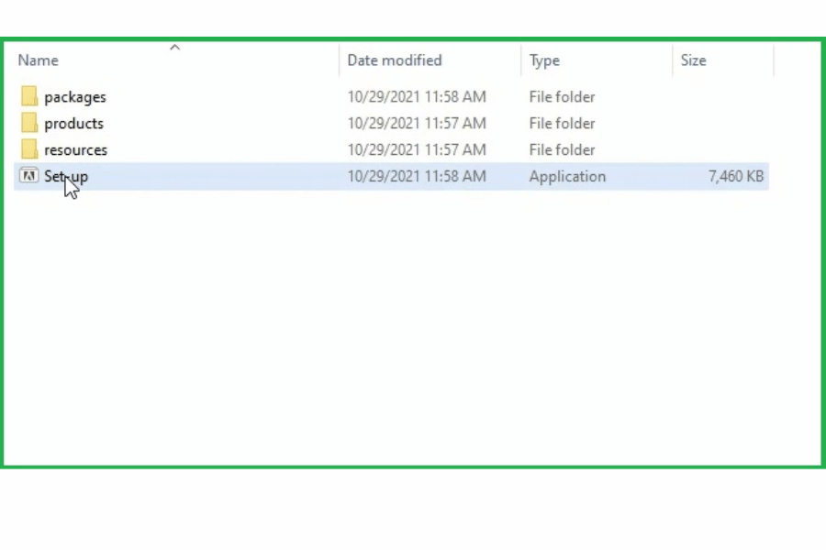Select the packages folder icon

point(28,96)
